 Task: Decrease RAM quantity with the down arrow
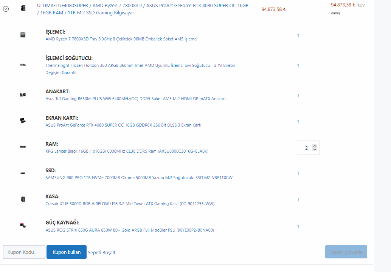(315, 150)
